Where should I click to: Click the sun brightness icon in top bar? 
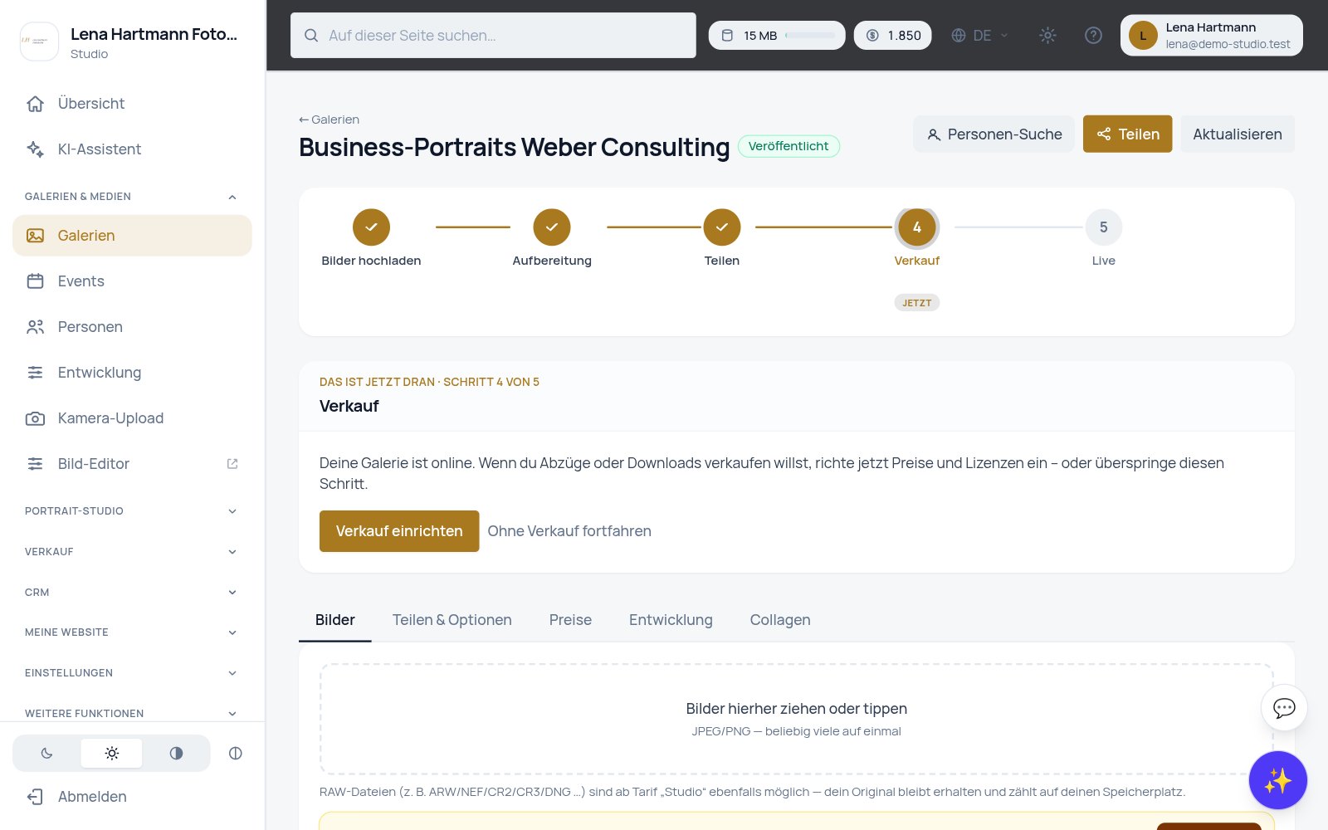[x=1047, y=36]
